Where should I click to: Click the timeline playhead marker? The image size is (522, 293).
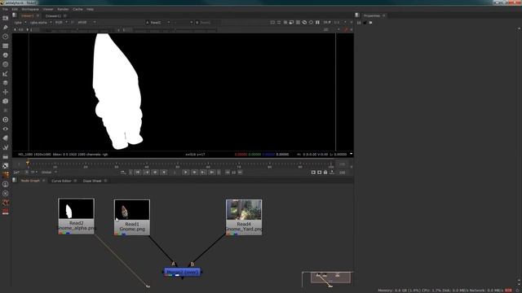(x=28, y=163)
